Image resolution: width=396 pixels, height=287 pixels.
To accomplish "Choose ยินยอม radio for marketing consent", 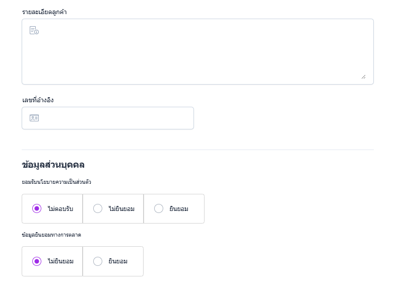I will pyautogui.click(x=98, y=261).
